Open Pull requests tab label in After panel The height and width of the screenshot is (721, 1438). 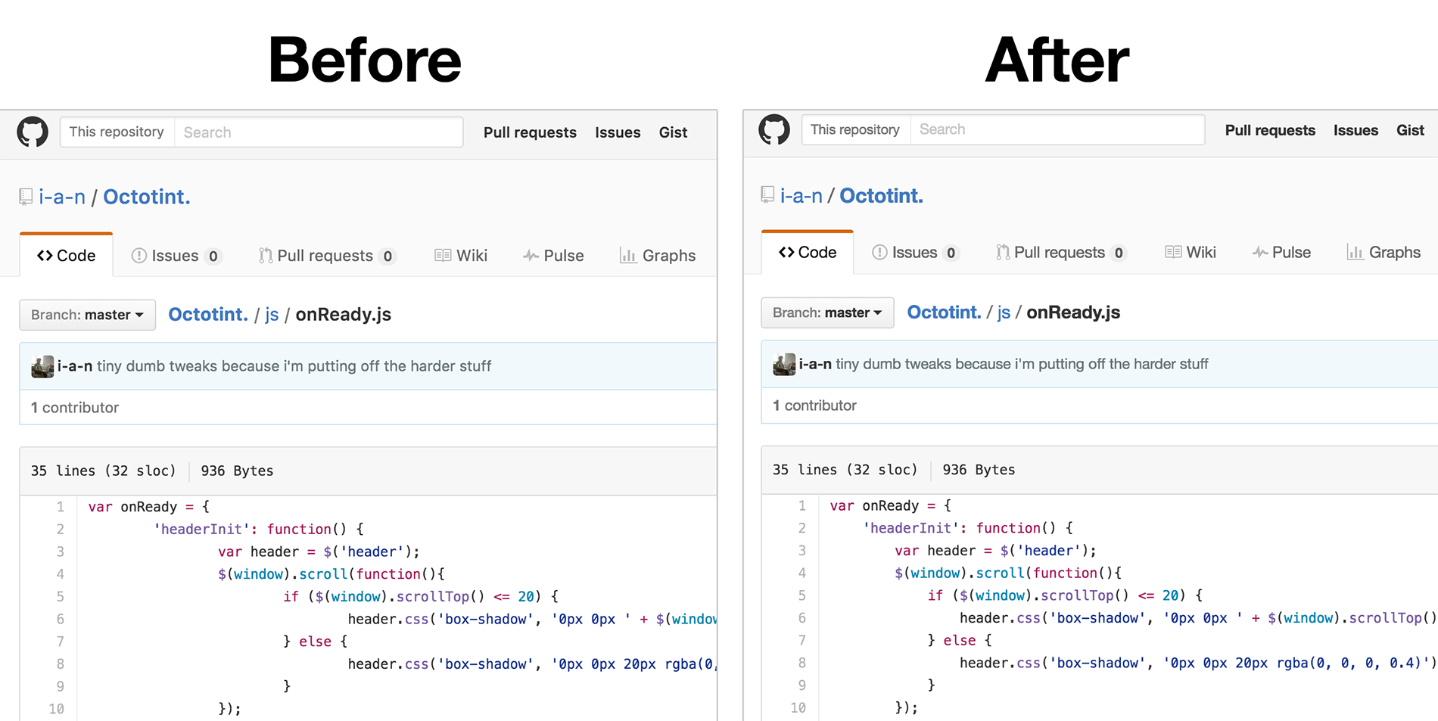click(1060, 252)
